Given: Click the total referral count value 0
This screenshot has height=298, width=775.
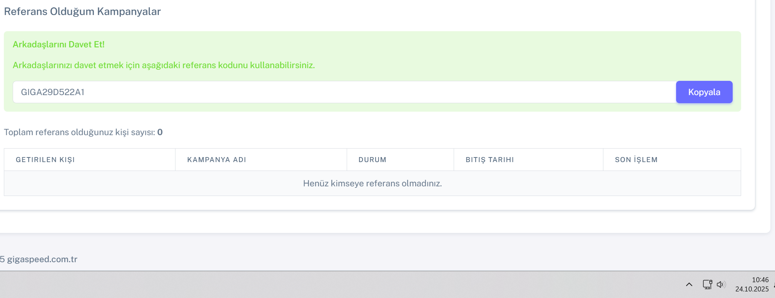Looking at the screenshot, I should [160, 132].
